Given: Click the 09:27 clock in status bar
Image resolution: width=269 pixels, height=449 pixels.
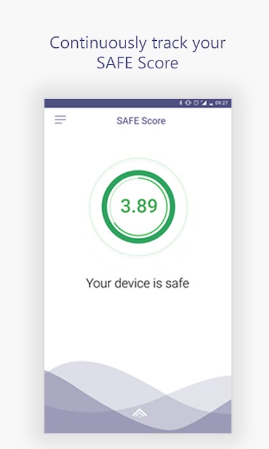Looking at the screenshot, I should pos(221,103).
